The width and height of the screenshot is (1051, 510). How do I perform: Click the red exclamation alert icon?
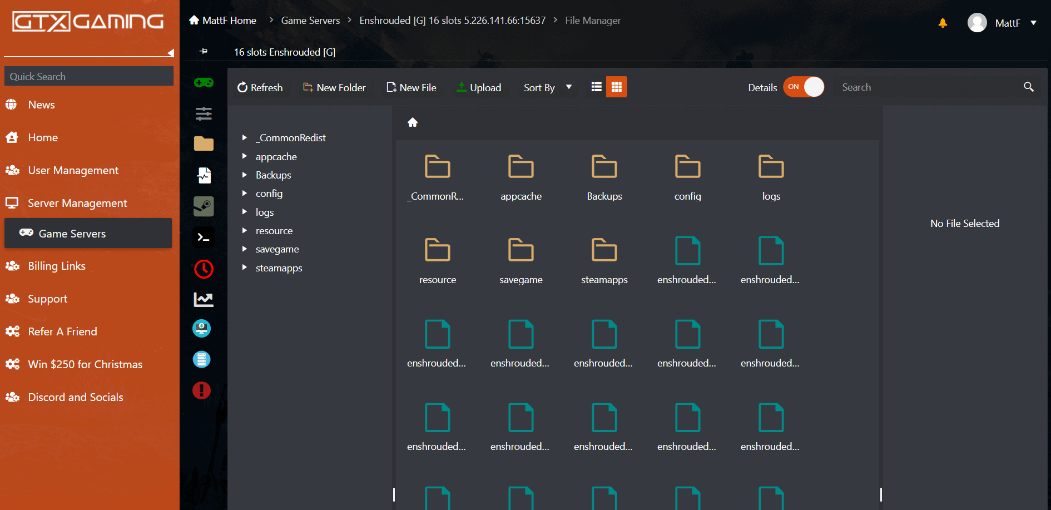[x=201, y=390]
